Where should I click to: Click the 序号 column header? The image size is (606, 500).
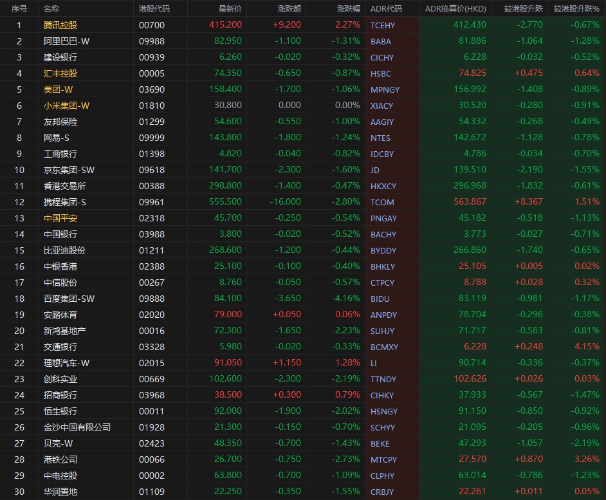pos(19,8)
